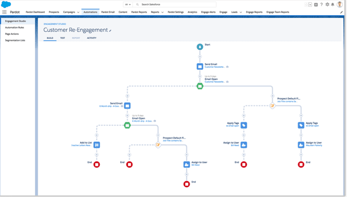Open the search scope All dropdown

point(128,4)
